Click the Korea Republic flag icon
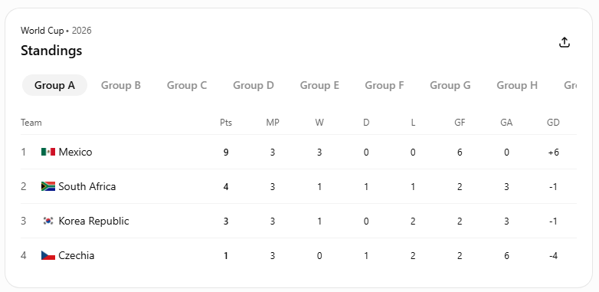 (48, 221)
